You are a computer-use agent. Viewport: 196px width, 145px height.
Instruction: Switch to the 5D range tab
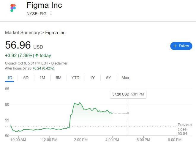point(26,78)
